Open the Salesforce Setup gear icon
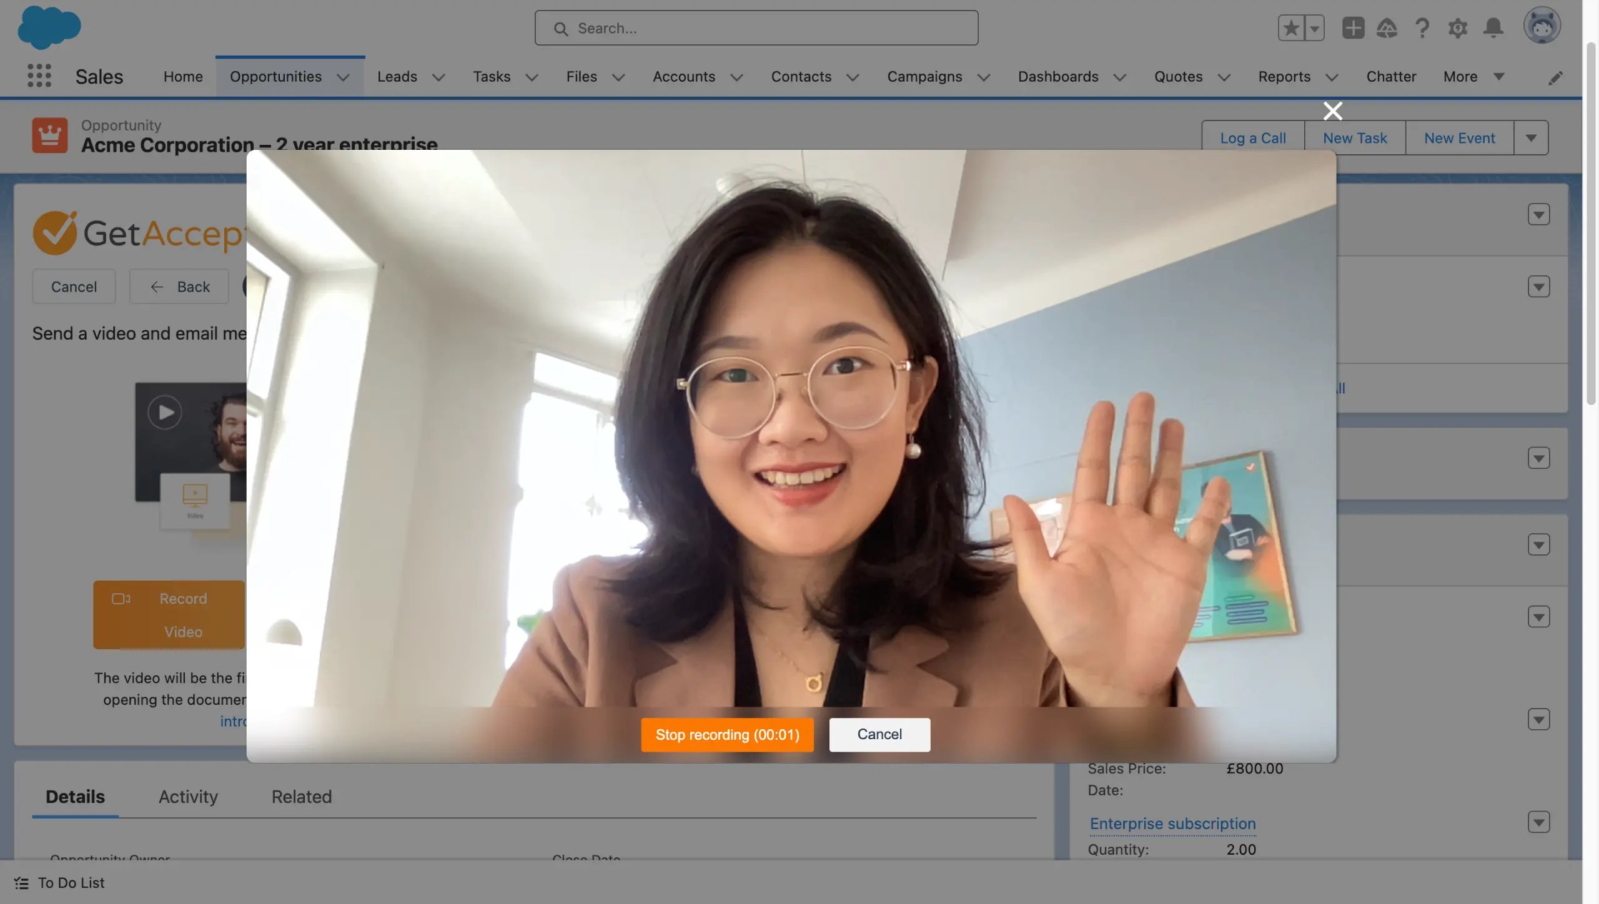Viewport: 1599px width, 904px height. [x=1458, y=27]
